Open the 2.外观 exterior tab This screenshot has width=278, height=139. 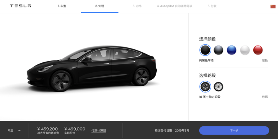click(100, 6)
